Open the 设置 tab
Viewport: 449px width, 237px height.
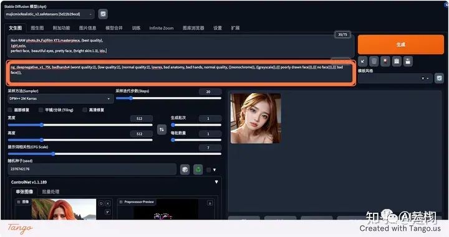(218, 28)
